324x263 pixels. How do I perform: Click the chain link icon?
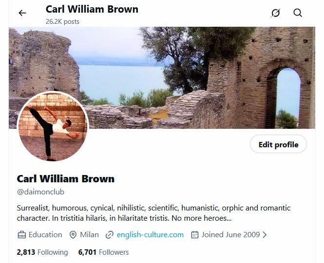tap(109, 235)
